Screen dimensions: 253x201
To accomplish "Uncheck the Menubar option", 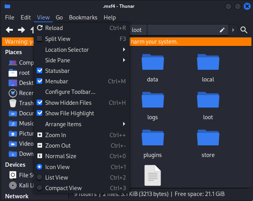I will [x=39, y=81].
